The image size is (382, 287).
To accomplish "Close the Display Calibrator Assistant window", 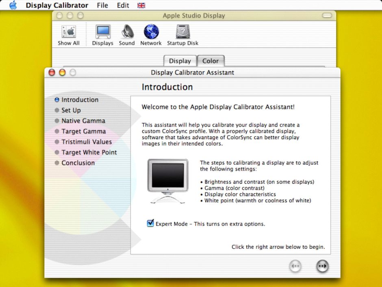I will (52, 72).
